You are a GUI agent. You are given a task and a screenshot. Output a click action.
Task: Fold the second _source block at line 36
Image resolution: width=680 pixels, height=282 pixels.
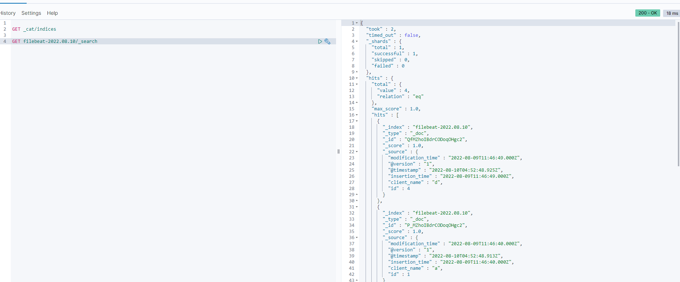(x=357, y=238)
